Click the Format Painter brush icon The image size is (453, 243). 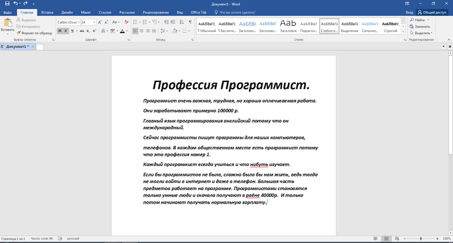(x=19, y=33)
